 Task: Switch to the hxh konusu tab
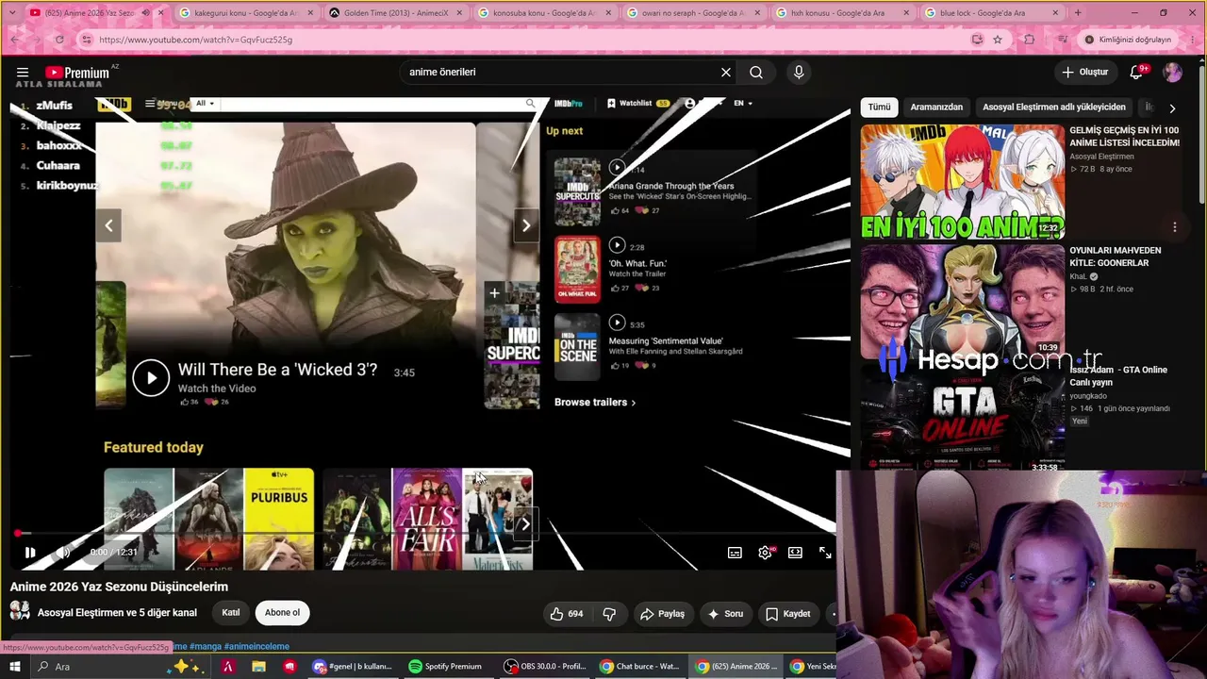coord(841,13)
